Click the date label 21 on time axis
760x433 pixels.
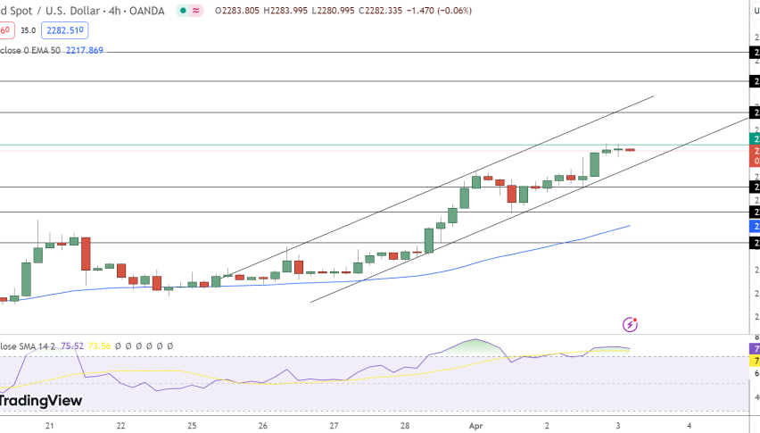tap(49, 426)
